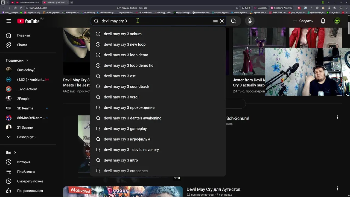Open the 8thManDVD.com channel
This screenshot has height=197, width=350.
(28, 118)
